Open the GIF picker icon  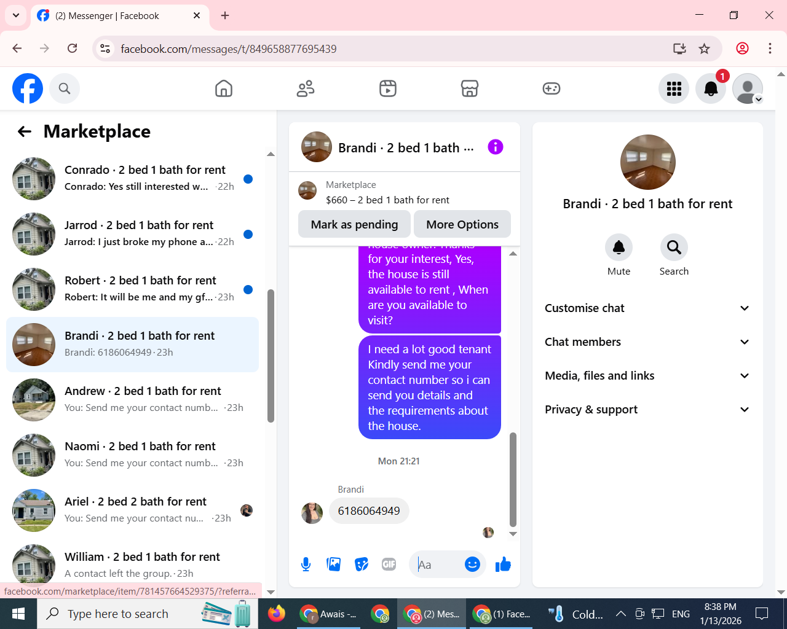coord(389,564)
